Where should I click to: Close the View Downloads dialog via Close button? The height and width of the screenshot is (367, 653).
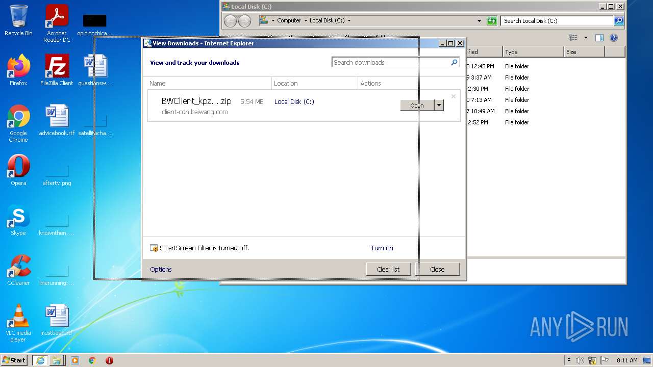(437, 269)
